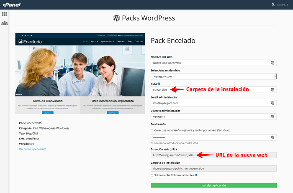Toggle Sobreescribir ficheros existentes checkbox
Screen dimensions: 293x193
tap(152, 175)
